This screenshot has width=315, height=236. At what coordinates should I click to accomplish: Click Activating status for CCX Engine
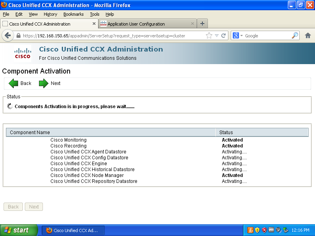(234, 164)
